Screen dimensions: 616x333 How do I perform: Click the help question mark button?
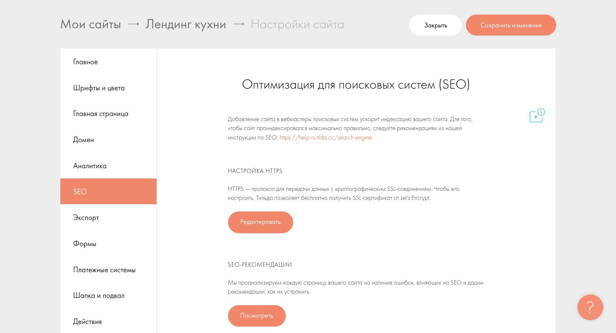[590, 307]
